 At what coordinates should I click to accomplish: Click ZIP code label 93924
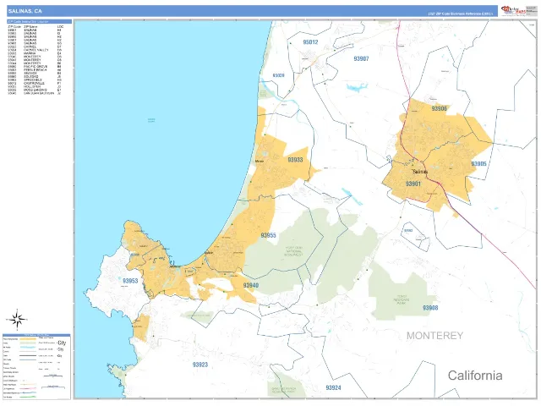coord(333,387)
